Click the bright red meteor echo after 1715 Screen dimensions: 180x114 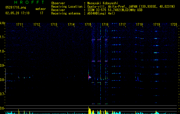click(89, 77)
